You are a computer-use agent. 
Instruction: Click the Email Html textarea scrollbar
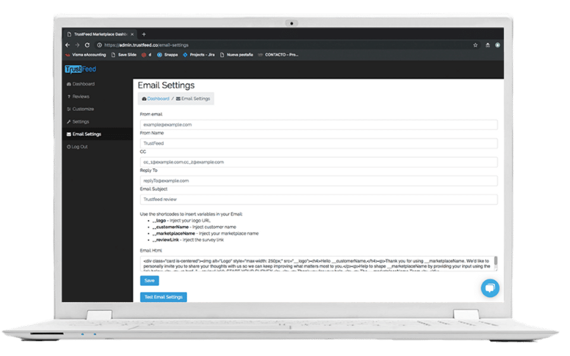click(x=495, y=261)
